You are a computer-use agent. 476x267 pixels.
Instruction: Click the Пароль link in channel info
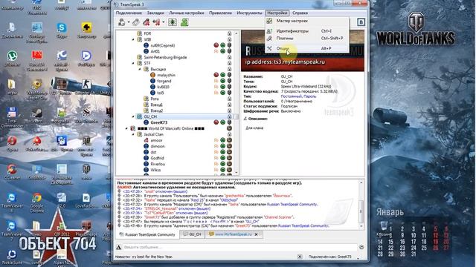point(309,96)
